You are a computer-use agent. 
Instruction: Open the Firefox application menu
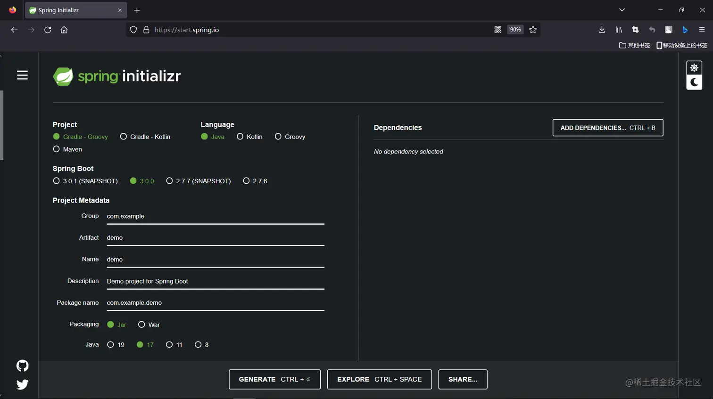[702, 30]
